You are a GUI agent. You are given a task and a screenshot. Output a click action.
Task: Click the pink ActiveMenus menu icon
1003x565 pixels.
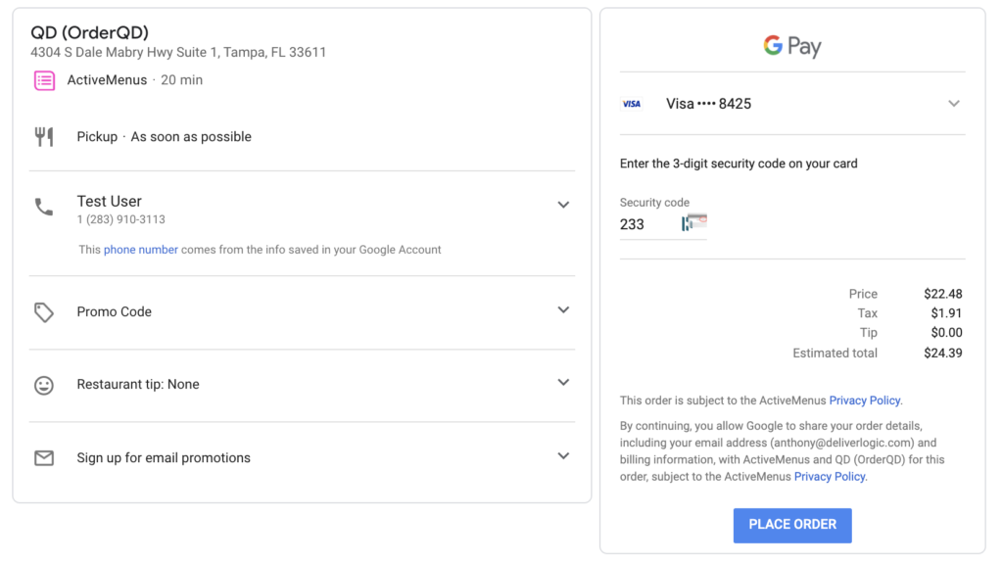point(43,79)
